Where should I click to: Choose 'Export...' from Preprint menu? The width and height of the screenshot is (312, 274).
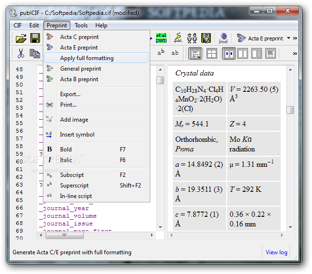pyautogui.click(x=96, y=94)
